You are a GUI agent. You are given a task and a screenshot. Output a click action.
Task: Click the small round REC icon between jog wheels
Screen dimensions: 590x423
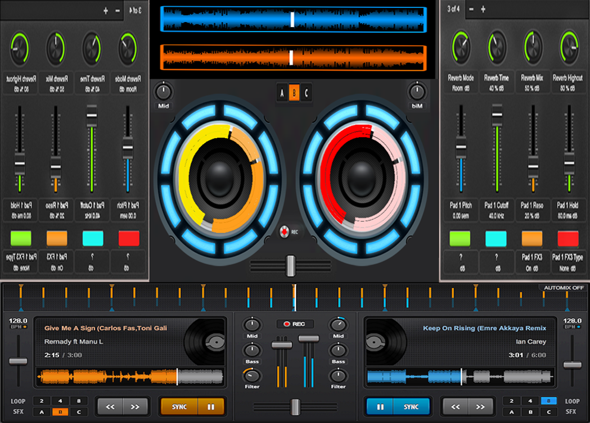pos(285,231)
